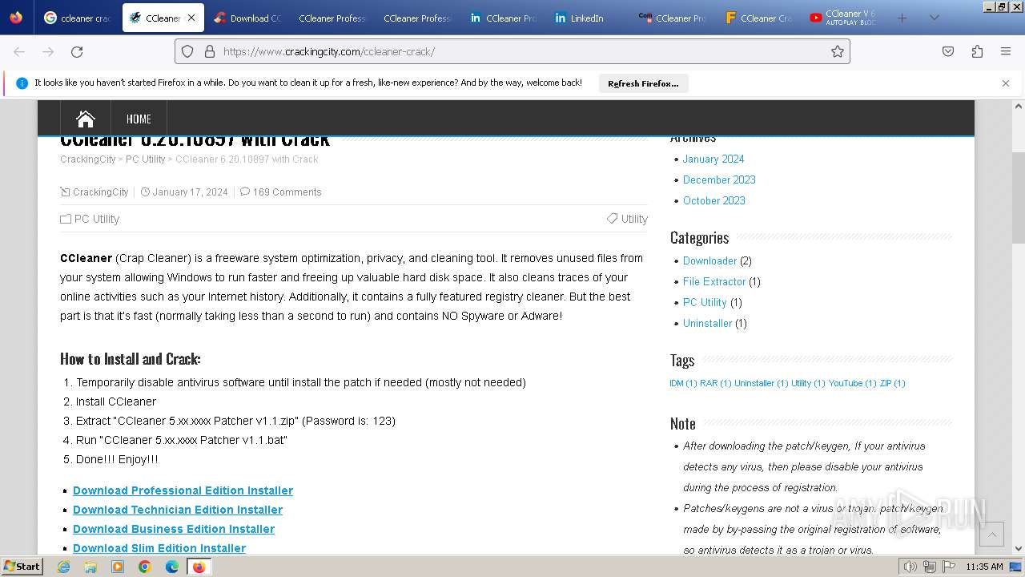This screenshot has width=1025, height=577.
Task: Switch to the YouTube CCleaner V6 tab
Action: [x=842, y=18]
